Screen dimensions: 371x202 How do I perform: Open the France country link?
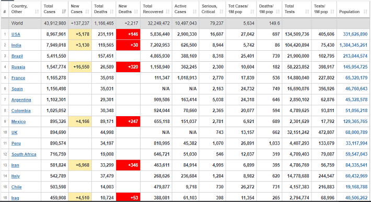(x=18, y=78)
